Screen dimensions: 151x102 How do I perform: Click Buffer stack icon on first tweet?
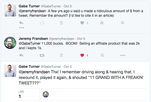(x=61, y=23)
